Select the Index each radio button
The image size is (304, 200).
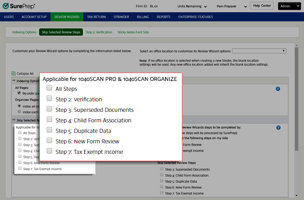pos(19,111)
